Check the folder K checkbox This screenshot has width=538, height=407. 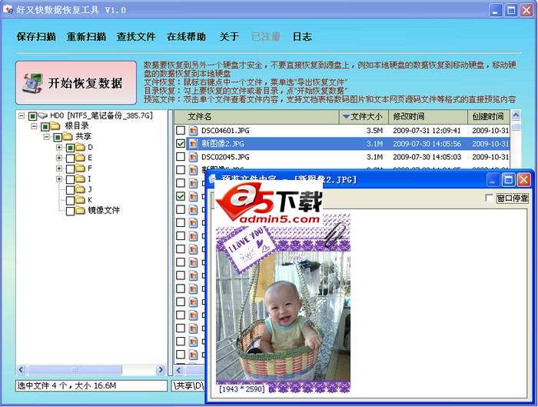coord(70,201)
